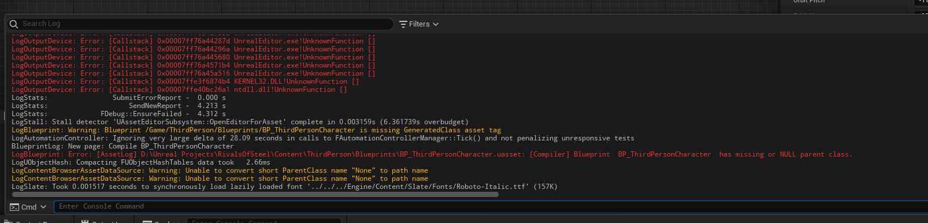928x223 pixels.
Task: Select the callstack line 0x00007ff76a445680
Action: (x=194, y=57)
